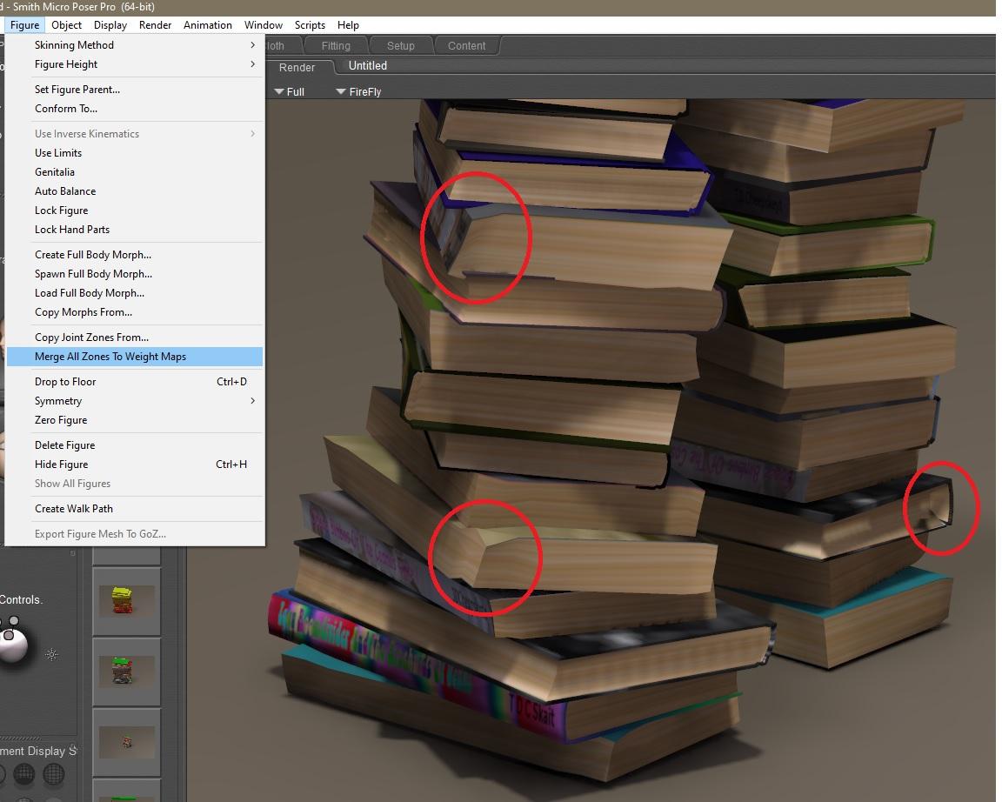The width and height of the screenshot is (1002, 802).
Task: Select the Untitled document tab
Action: click(x=367, y=66)
